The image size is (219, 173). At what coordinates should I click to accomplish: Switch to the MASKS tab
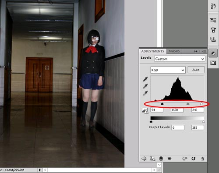coord(174,51)
